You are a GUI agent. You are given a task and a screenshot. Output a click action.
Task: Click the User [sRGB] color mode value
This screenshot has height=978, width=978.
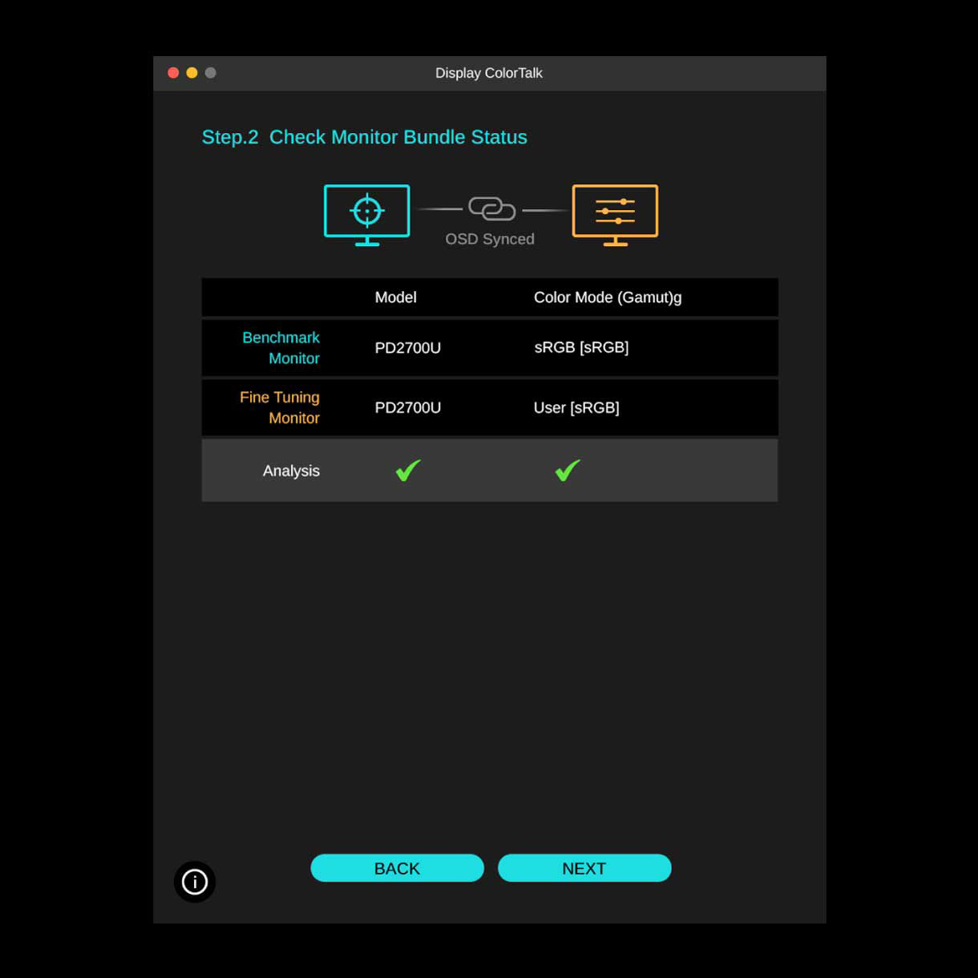tap(576, 407)
